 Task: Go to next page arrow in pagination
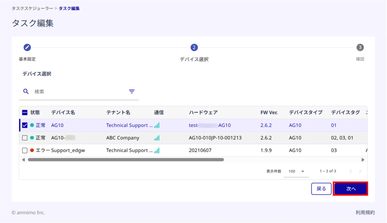coord(360,171)
